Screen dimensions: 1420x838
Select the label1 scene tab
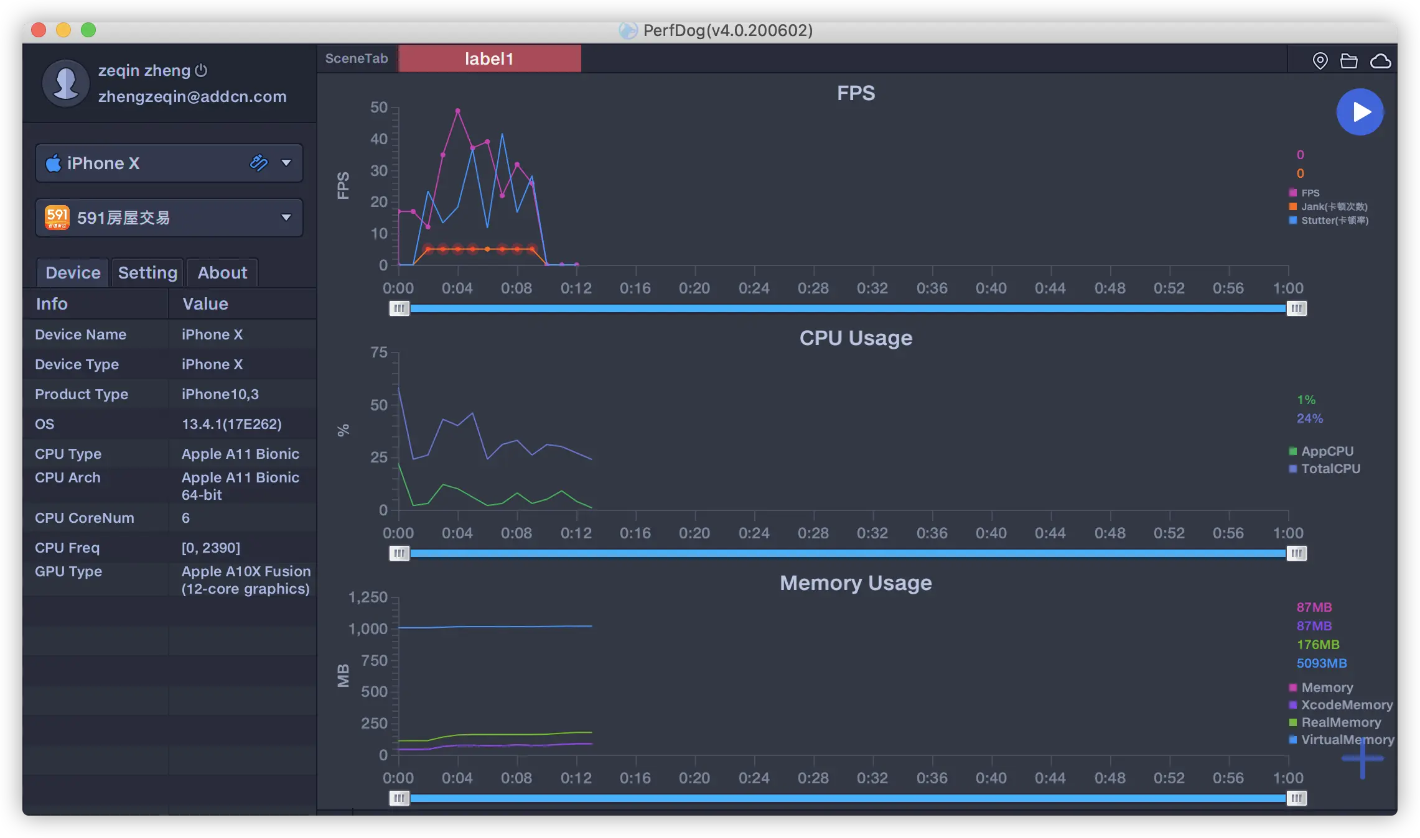coord(489,58)
